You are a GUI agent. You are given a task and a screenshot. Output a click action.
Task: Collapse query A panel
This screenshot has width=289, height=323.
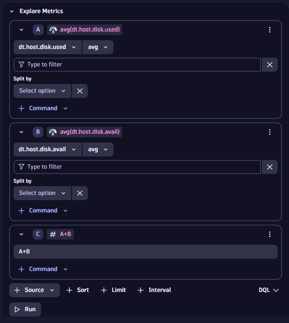[21, 30]
